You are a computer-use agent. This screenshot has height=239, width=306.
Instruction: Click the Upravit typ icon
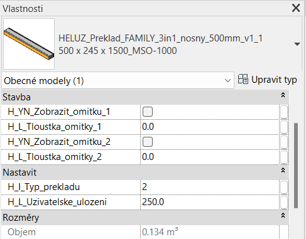tap(243, 80)
